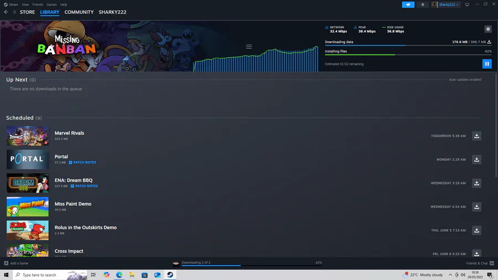Image resolution: width=498 pixels, height=280 pixels.
Task: Click the Marvel Rivals title text
Action: click(69, 133)
